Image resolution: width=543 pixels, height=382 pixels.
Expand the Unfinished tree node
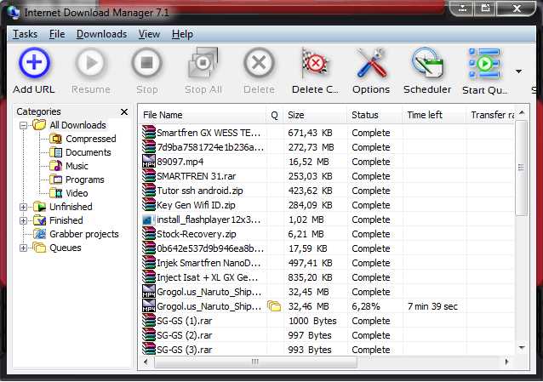coord(23,207)
